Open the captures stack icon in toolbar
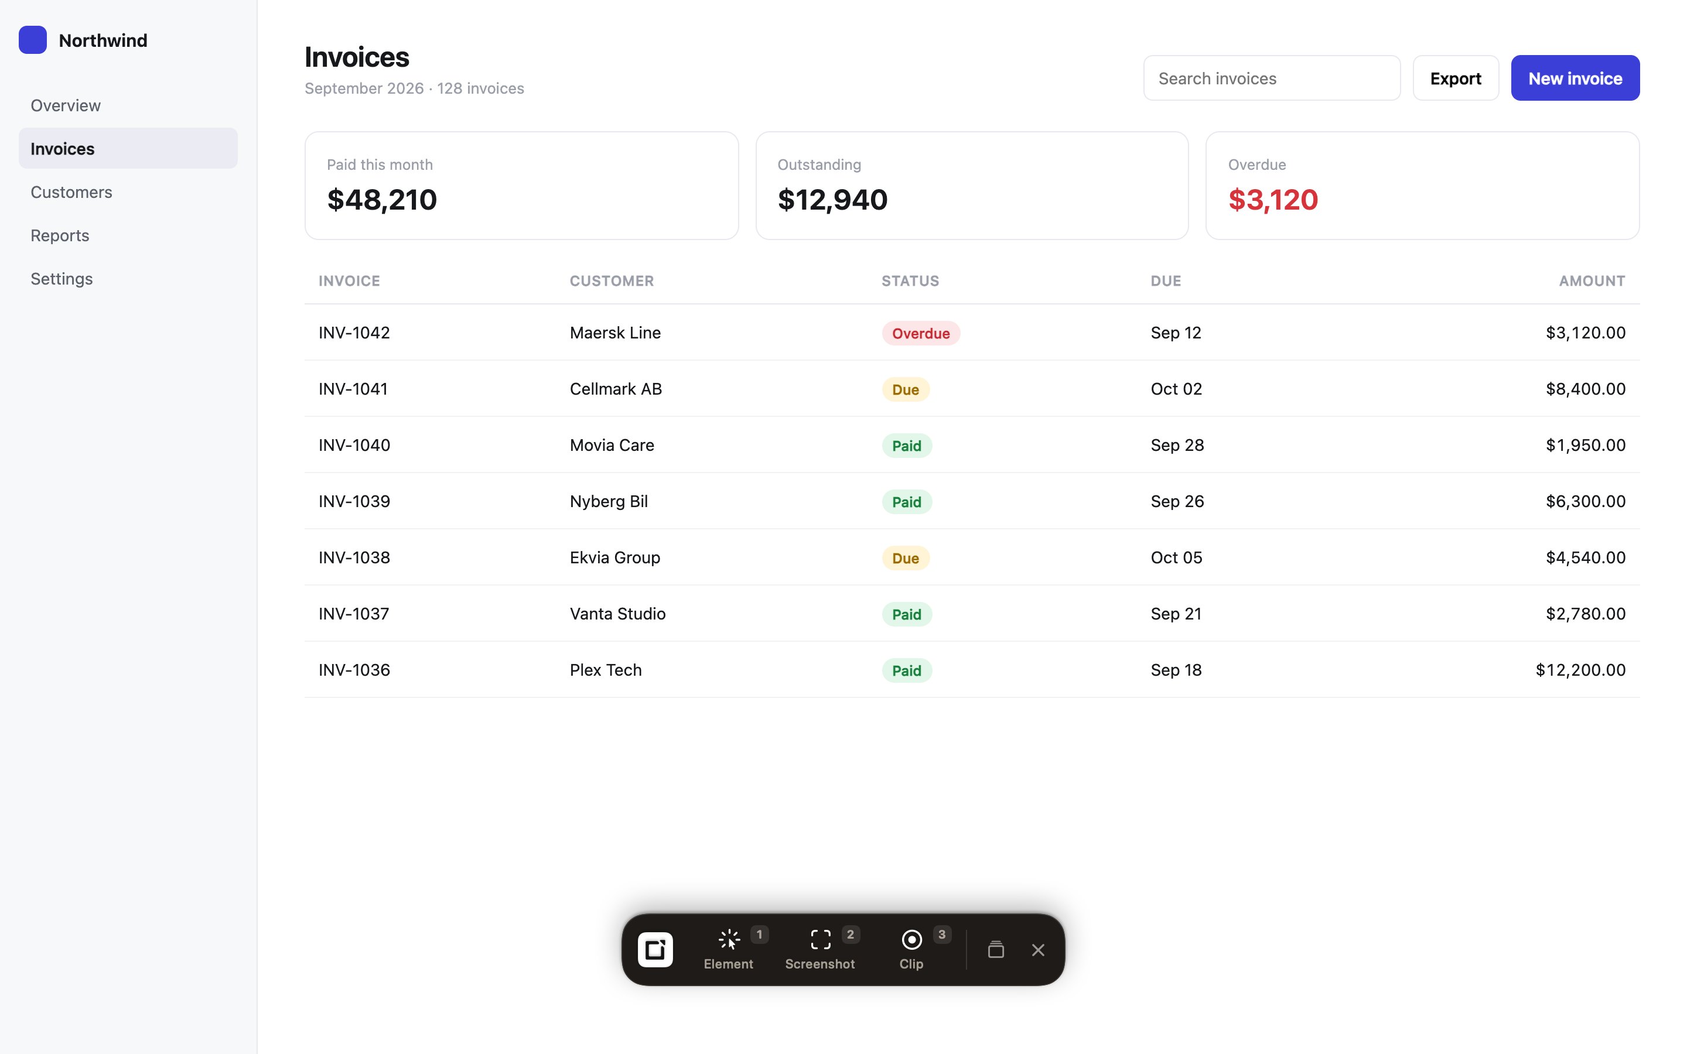The image size is (1687, 1054). pyautogui.click(x=996, y=949)
